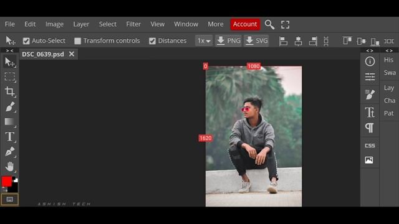This screenshot has width=399, height=224.
Task: Align left edges icon
Action: pos(283,41)
